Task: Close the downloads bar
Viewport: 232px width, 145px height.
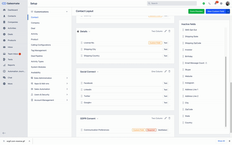Action: pos(229,141)
